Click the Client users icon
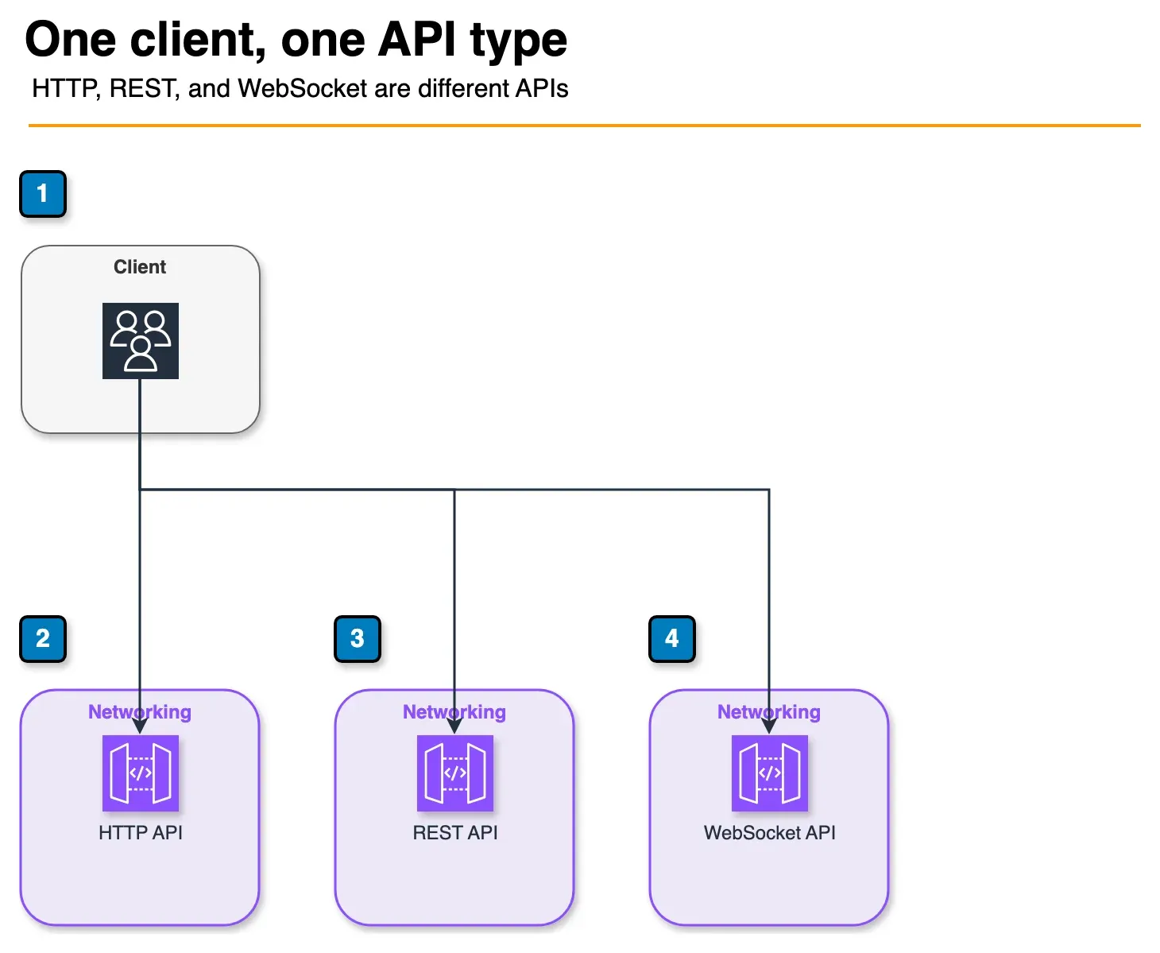 point(141,341)
